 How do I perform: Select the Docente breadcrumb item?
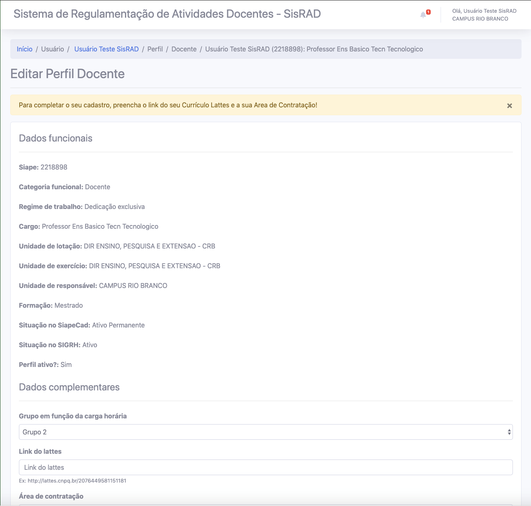(x=184, y=49)
